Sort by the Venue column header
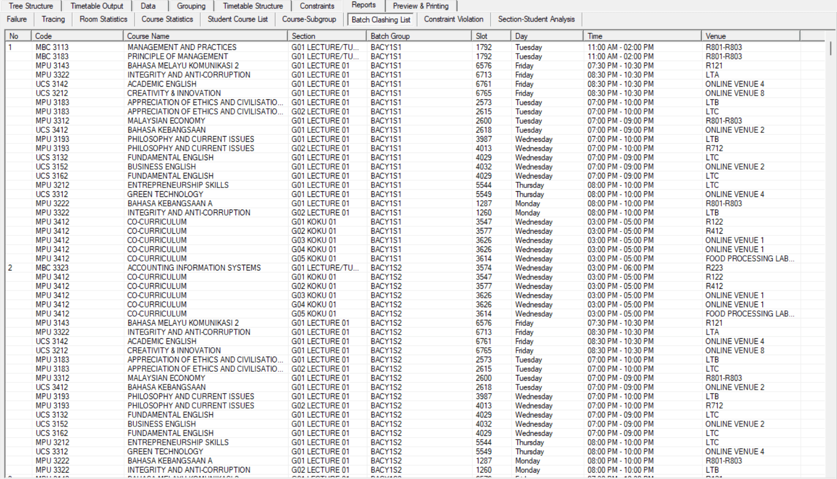Viewport: 837px width, 479px height. [750, 36]
